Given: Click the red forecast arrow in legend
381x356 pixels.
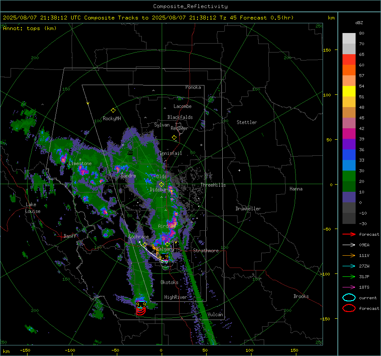Looking at the screenshot, I should point(349,234).
